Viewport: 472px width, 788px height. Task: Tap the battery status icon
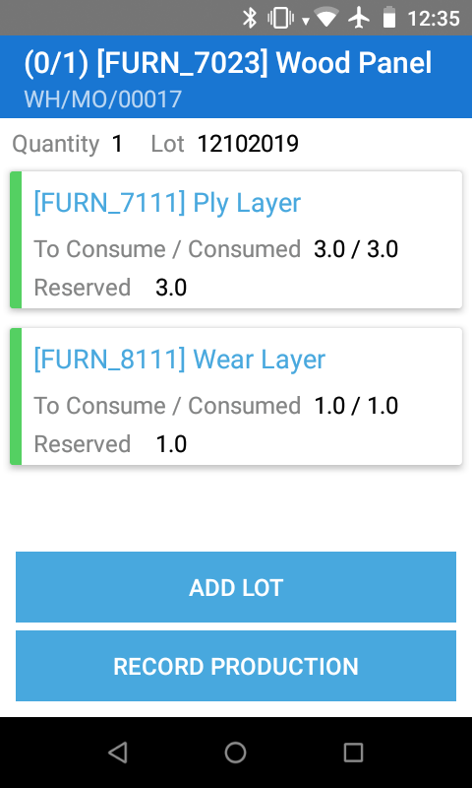389,19
